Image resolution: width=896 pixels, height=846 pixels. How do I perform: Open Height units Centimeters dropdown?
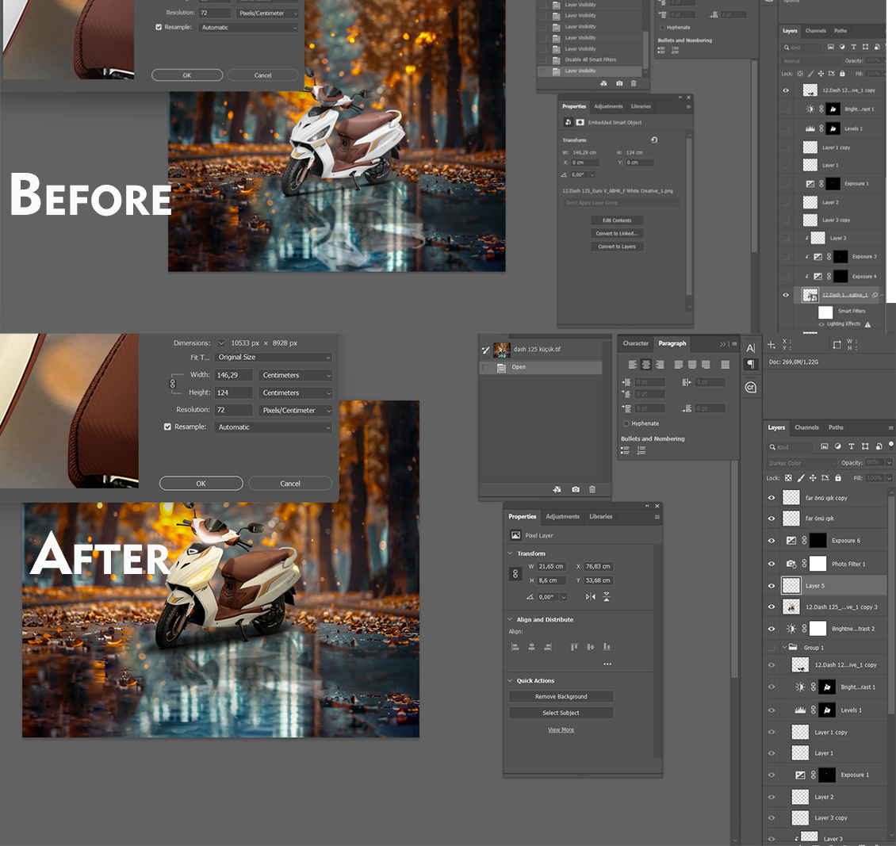click(296, 392)
